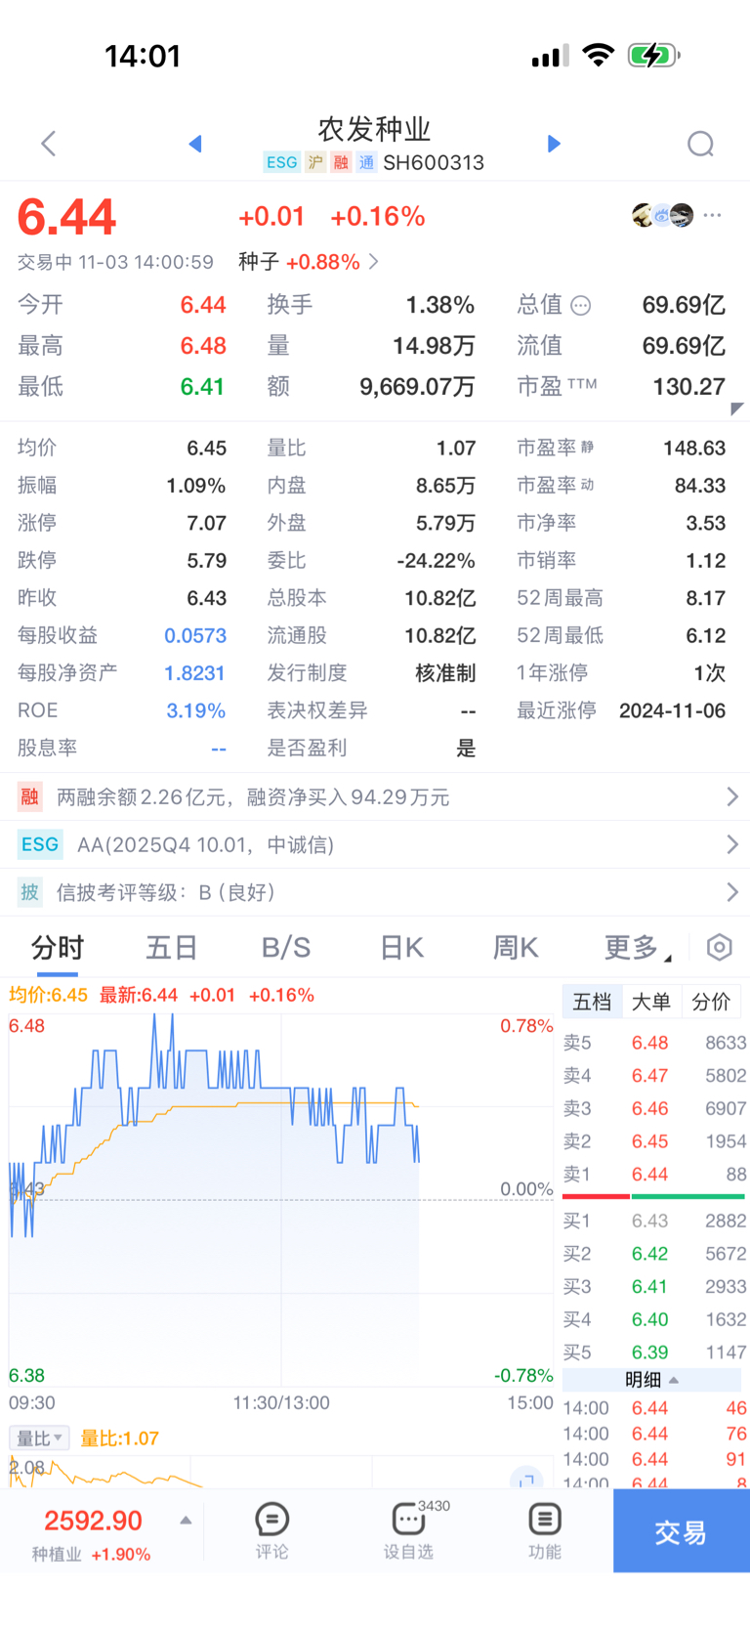Open the ESG AA rating row
This screenshot has height=1631, width=750.
click(x=375, y=844)
